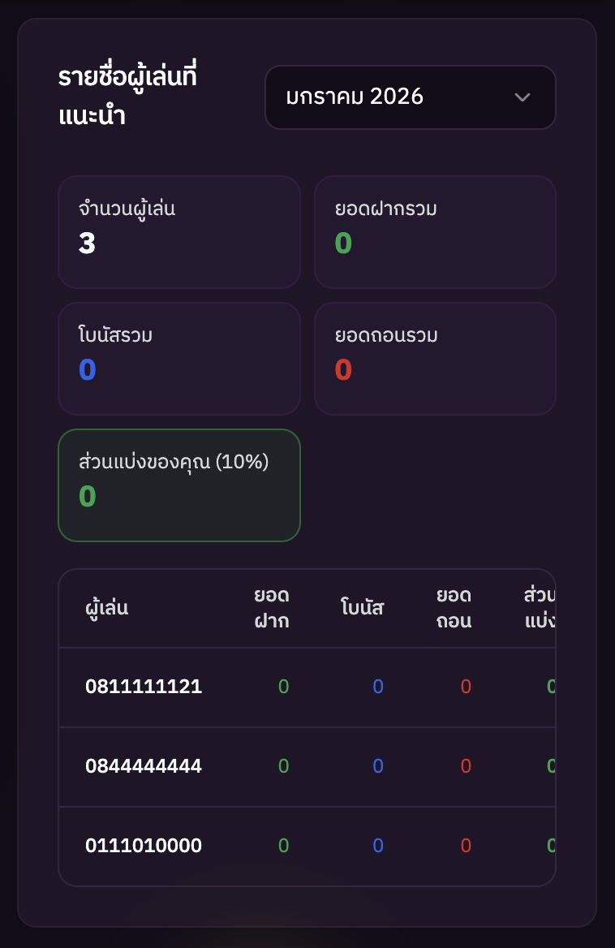This screenshot has height=948, width=615.
Task: Click the ยอดฝาก column header
Action: coord(272,608)
